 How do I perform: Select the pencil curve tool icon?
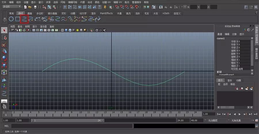point(31,19)
